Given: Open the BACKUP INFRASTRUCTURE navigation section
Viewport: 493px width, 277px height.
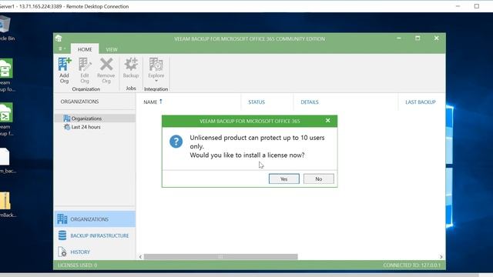Looking at the screenshot, I should tap(95, 235).
